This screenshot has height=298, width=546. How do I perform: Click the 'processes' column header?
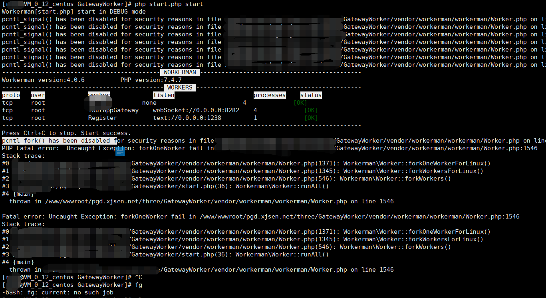[270, 95]
